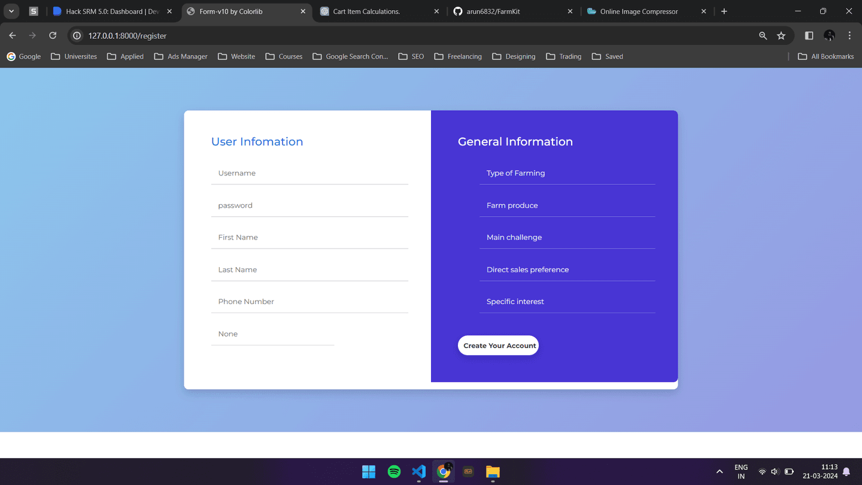The height and width of the screenshot is (485, 862).
Task: Open the All Bookmarks folder
Action: [826, 56]
